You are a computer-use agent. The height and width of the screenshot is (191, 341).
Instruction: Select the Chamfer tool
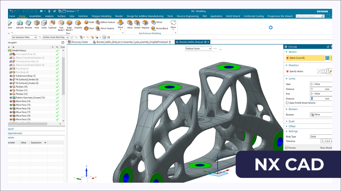point(78,24)
